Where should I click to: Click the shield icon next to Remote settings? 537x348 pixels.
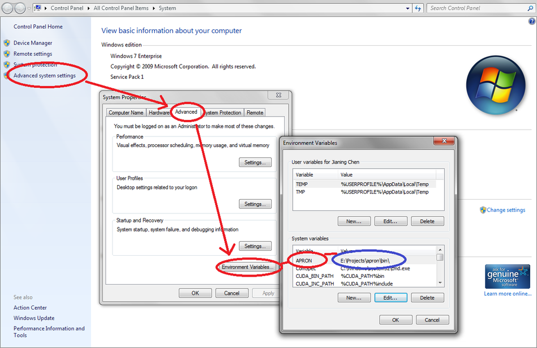tap(7, 54)
